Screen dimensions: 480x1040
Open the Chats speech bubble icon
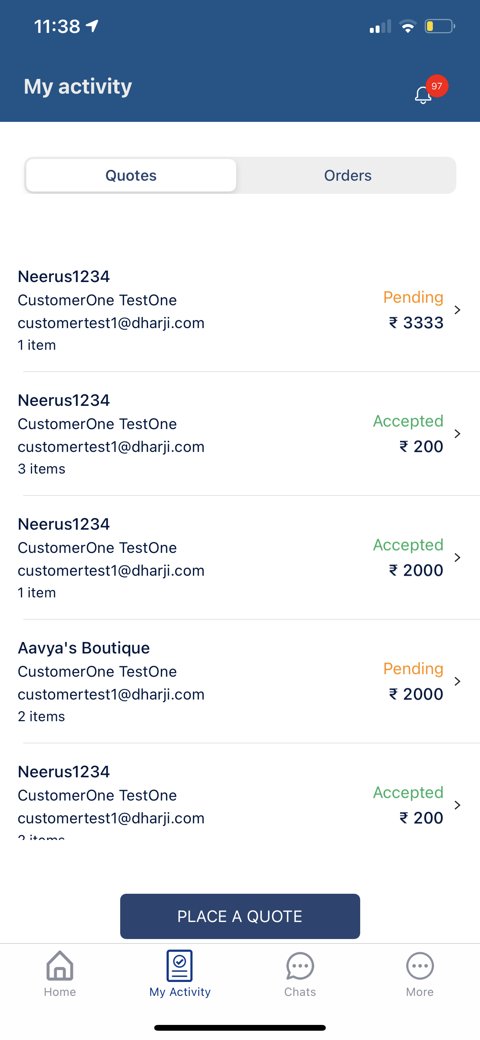pyautogui.click(x=300, y=966)
